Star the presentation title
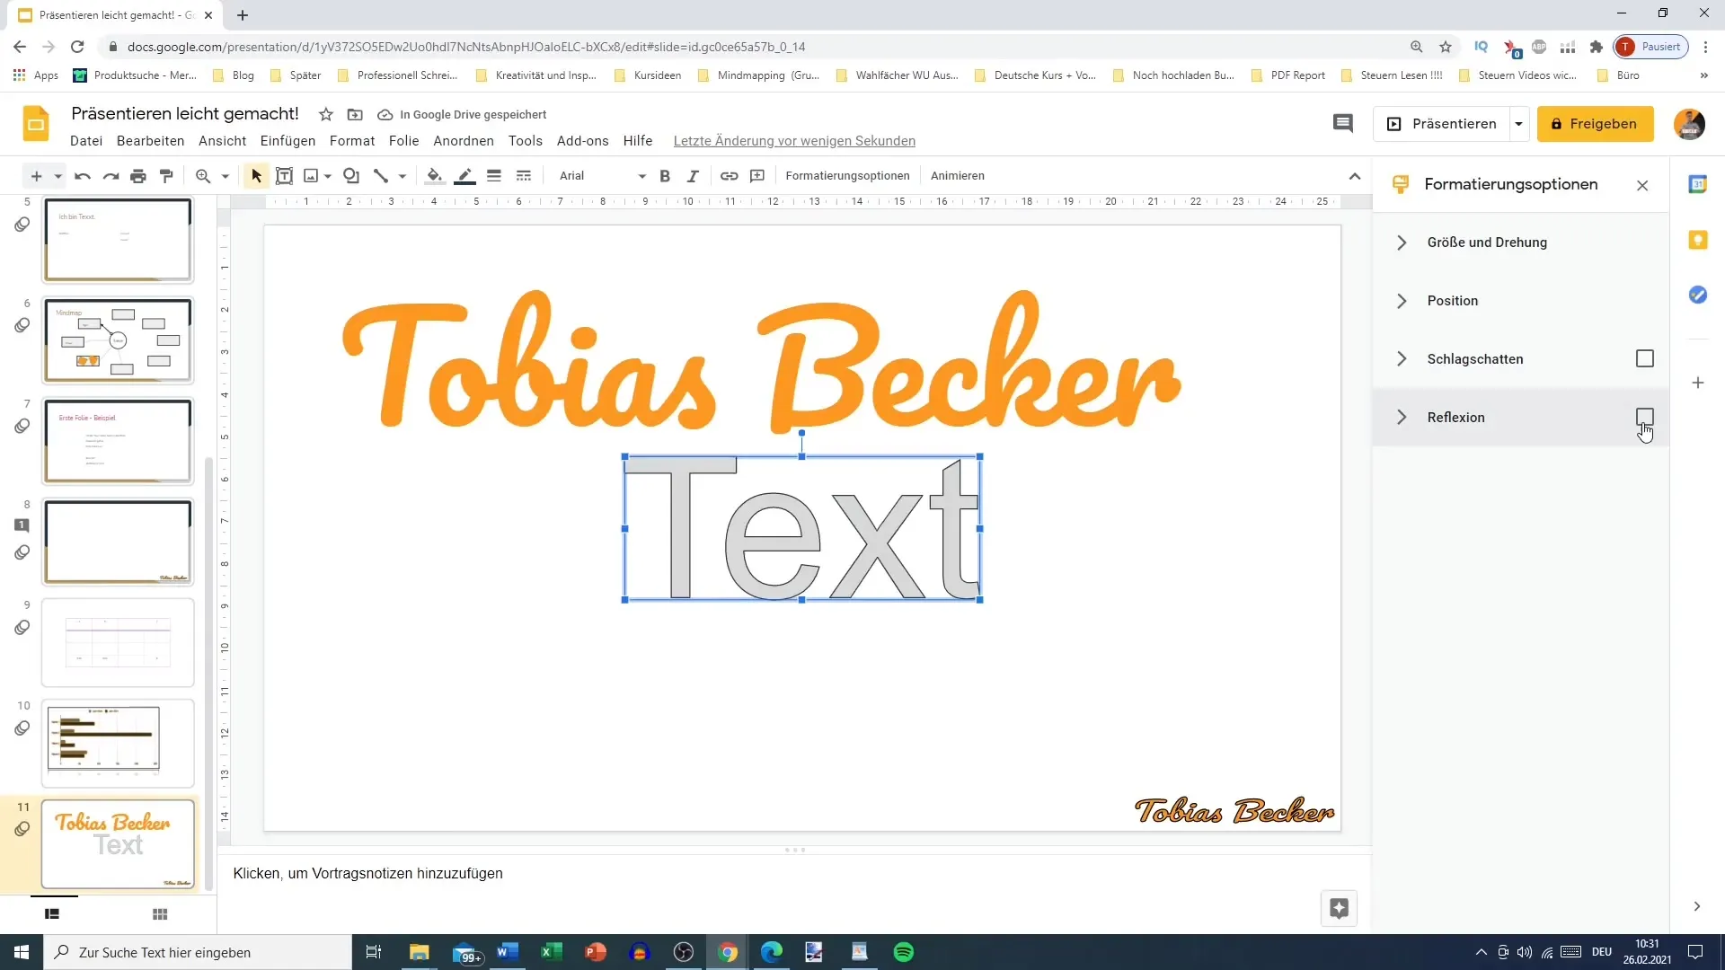Viewport: 1725px width, 970px height. coord(326,115)
